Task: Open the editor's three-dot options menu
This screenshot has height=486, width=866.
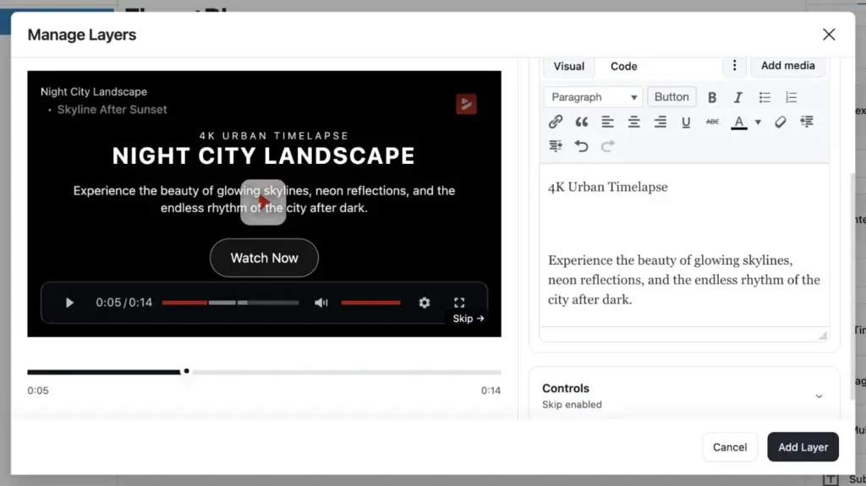Action: click(734, 66)
